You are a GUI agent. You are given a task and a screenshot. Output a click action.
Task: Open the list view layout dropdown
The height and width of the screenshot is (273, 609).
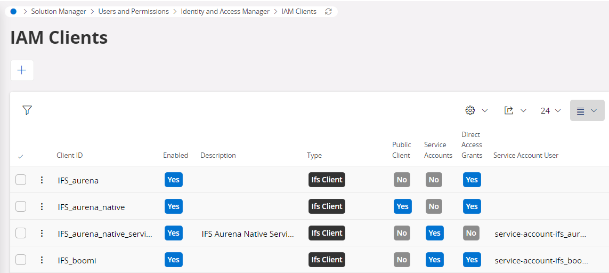(x=587, y=110)
